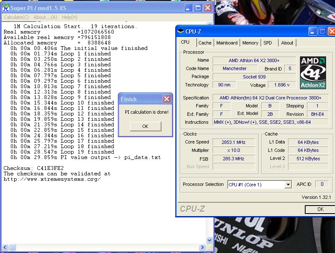The image size is (335, 253).
Task: Click the 1M Calculation Start line
Action: (75, 26)
